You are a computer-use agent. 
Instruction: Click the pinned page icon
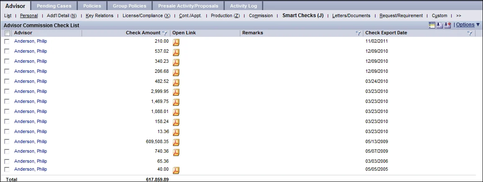point(439,25)
